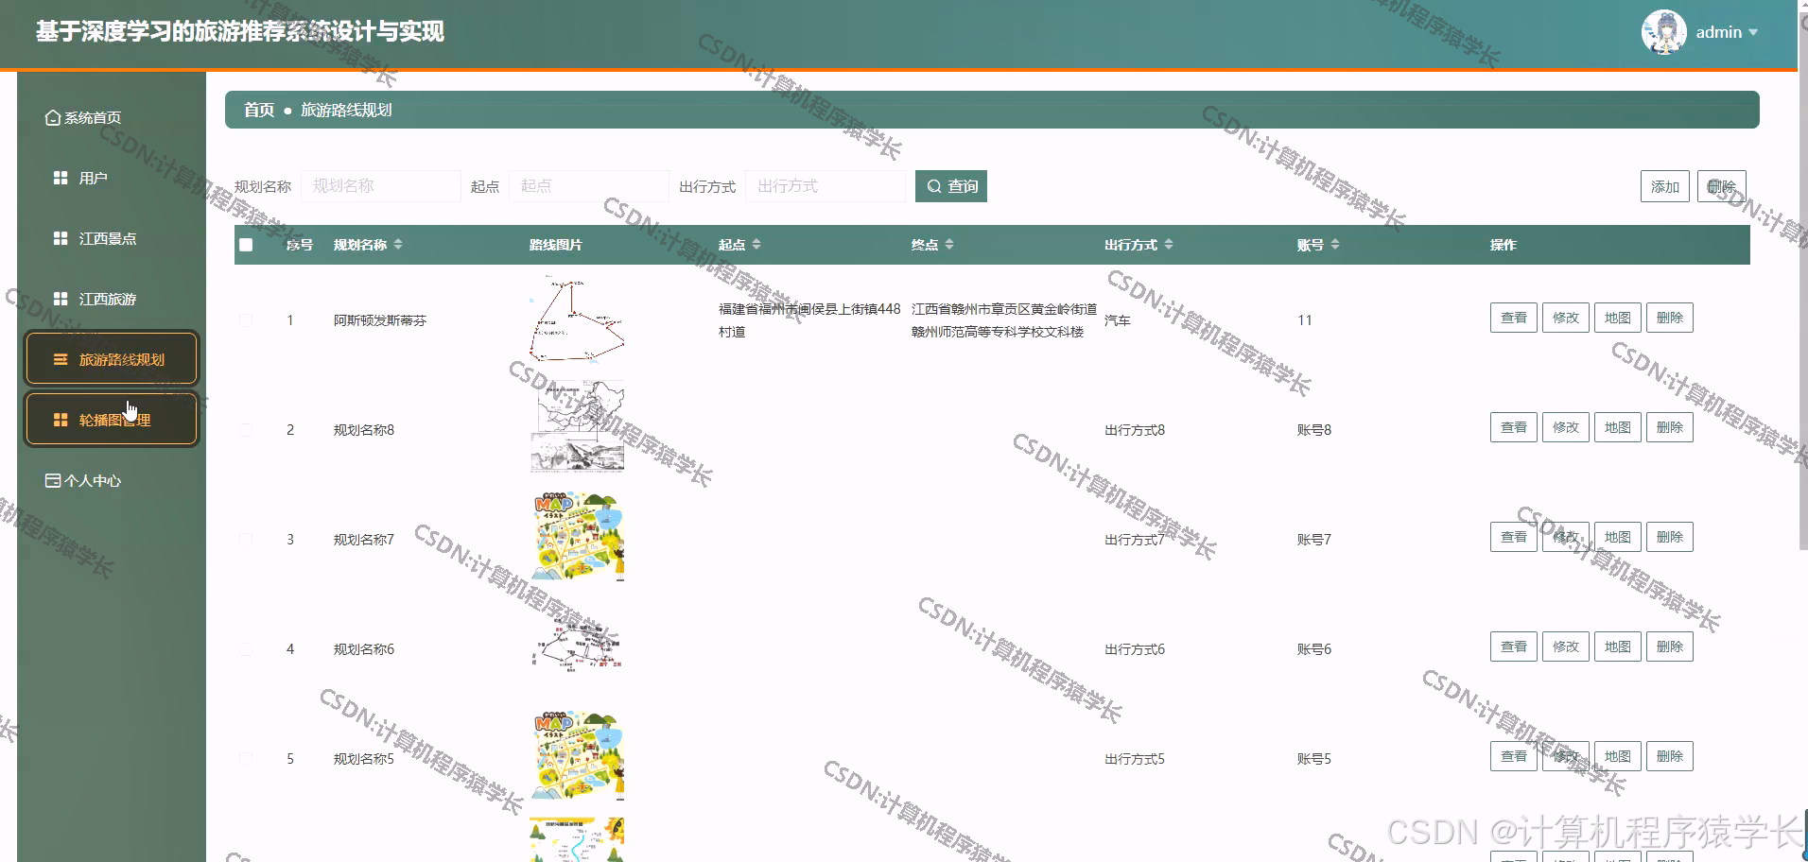This screenshot has width=1808, height=862.
Task: Click the 查询 search button
Action: click(x=951, y=186)
